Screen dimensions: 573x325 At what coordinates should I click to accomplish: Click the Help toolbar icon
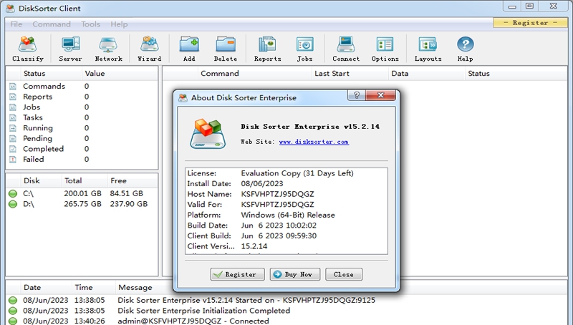click(x=465, y=49)
